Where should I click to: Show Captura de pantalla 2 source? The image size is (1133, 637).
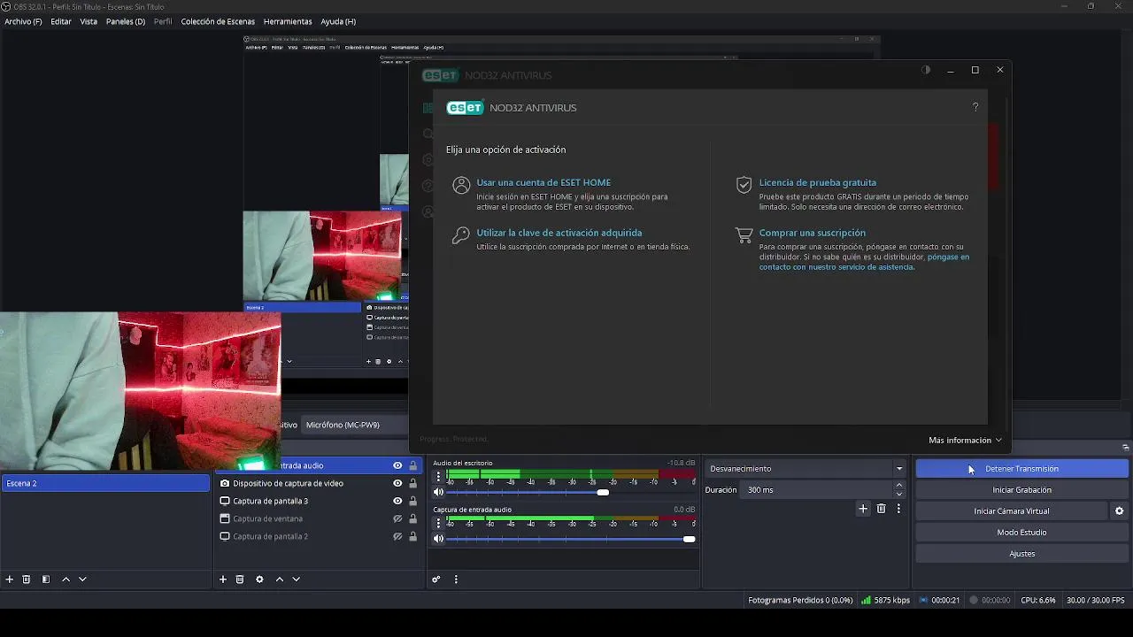tap(397, 536)
